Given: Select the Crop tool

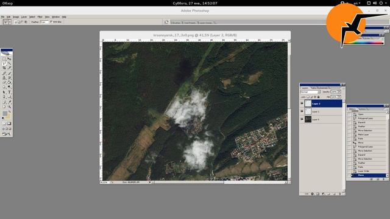Looking at the screenshot, I should (x=4, y=68).
